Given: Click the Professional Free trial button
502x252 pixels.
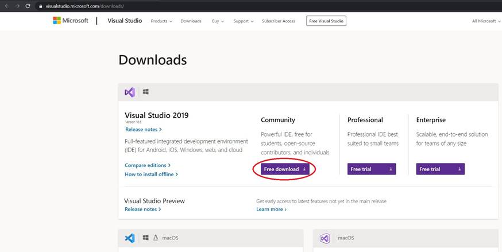Looking at the screenshot, I should 371,169.
